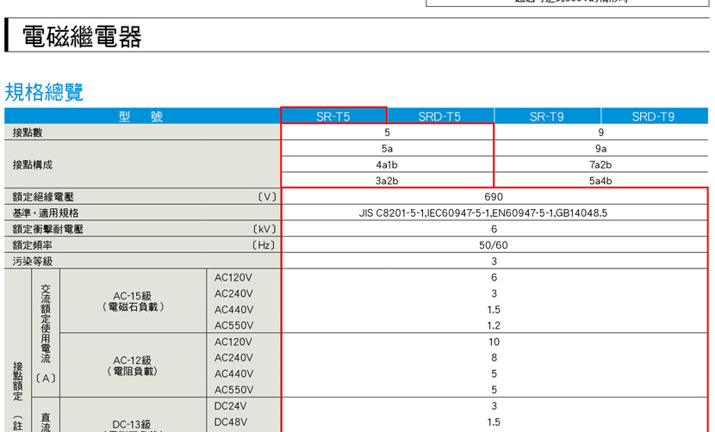
Task: Select contact arrangement 5a
Action: click(x=387, y=149)
